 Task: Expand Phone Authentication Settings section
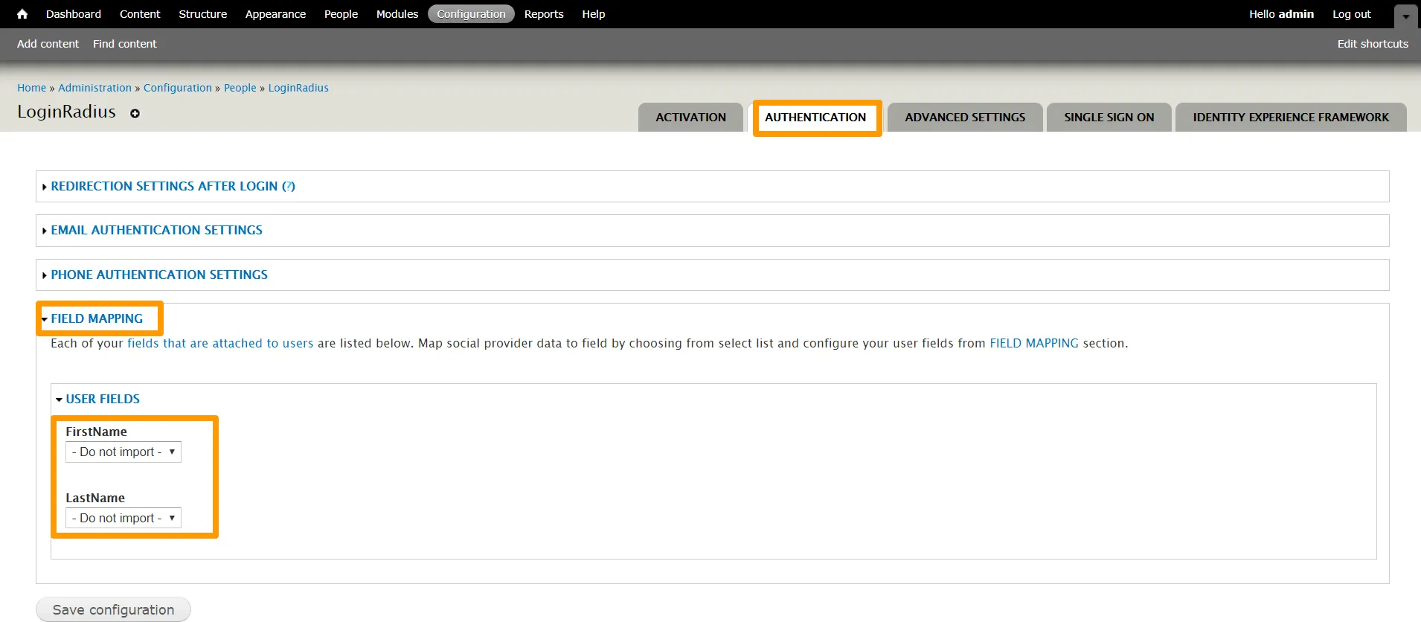pyautogui.click(x=158, y=275)
